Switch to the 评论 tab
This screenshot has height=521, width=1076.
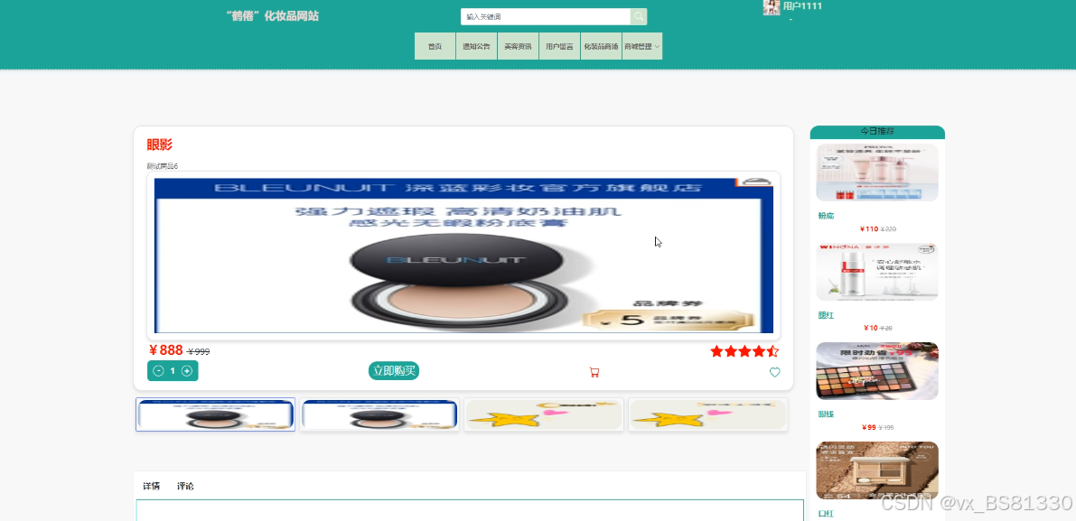click(x=185, y=486)
